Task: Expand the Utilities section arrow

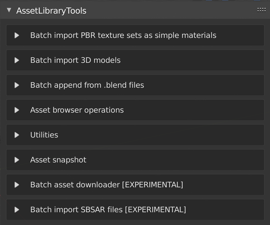Action: (17, 135)
